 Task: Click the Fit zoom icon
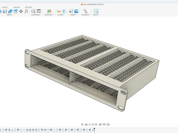coord(96,124)
